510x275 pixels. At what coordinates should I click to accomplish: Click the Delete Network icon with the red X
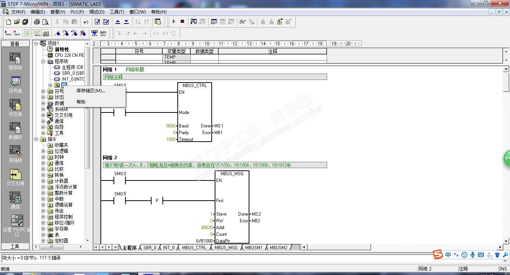(16, 33)
